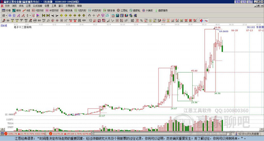Image resolution: width=264 pixels, height=141 pixels.
Task: Click the horizontal scrollbar left arrow
Action: click(x=93, y=134)
